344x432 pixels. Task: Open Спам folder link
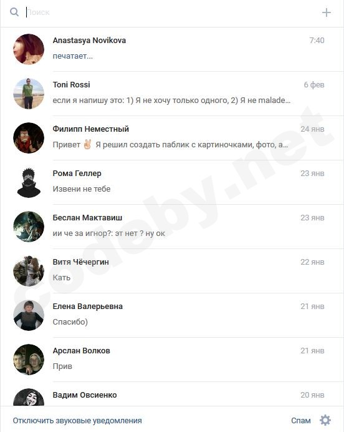[301, 421]
